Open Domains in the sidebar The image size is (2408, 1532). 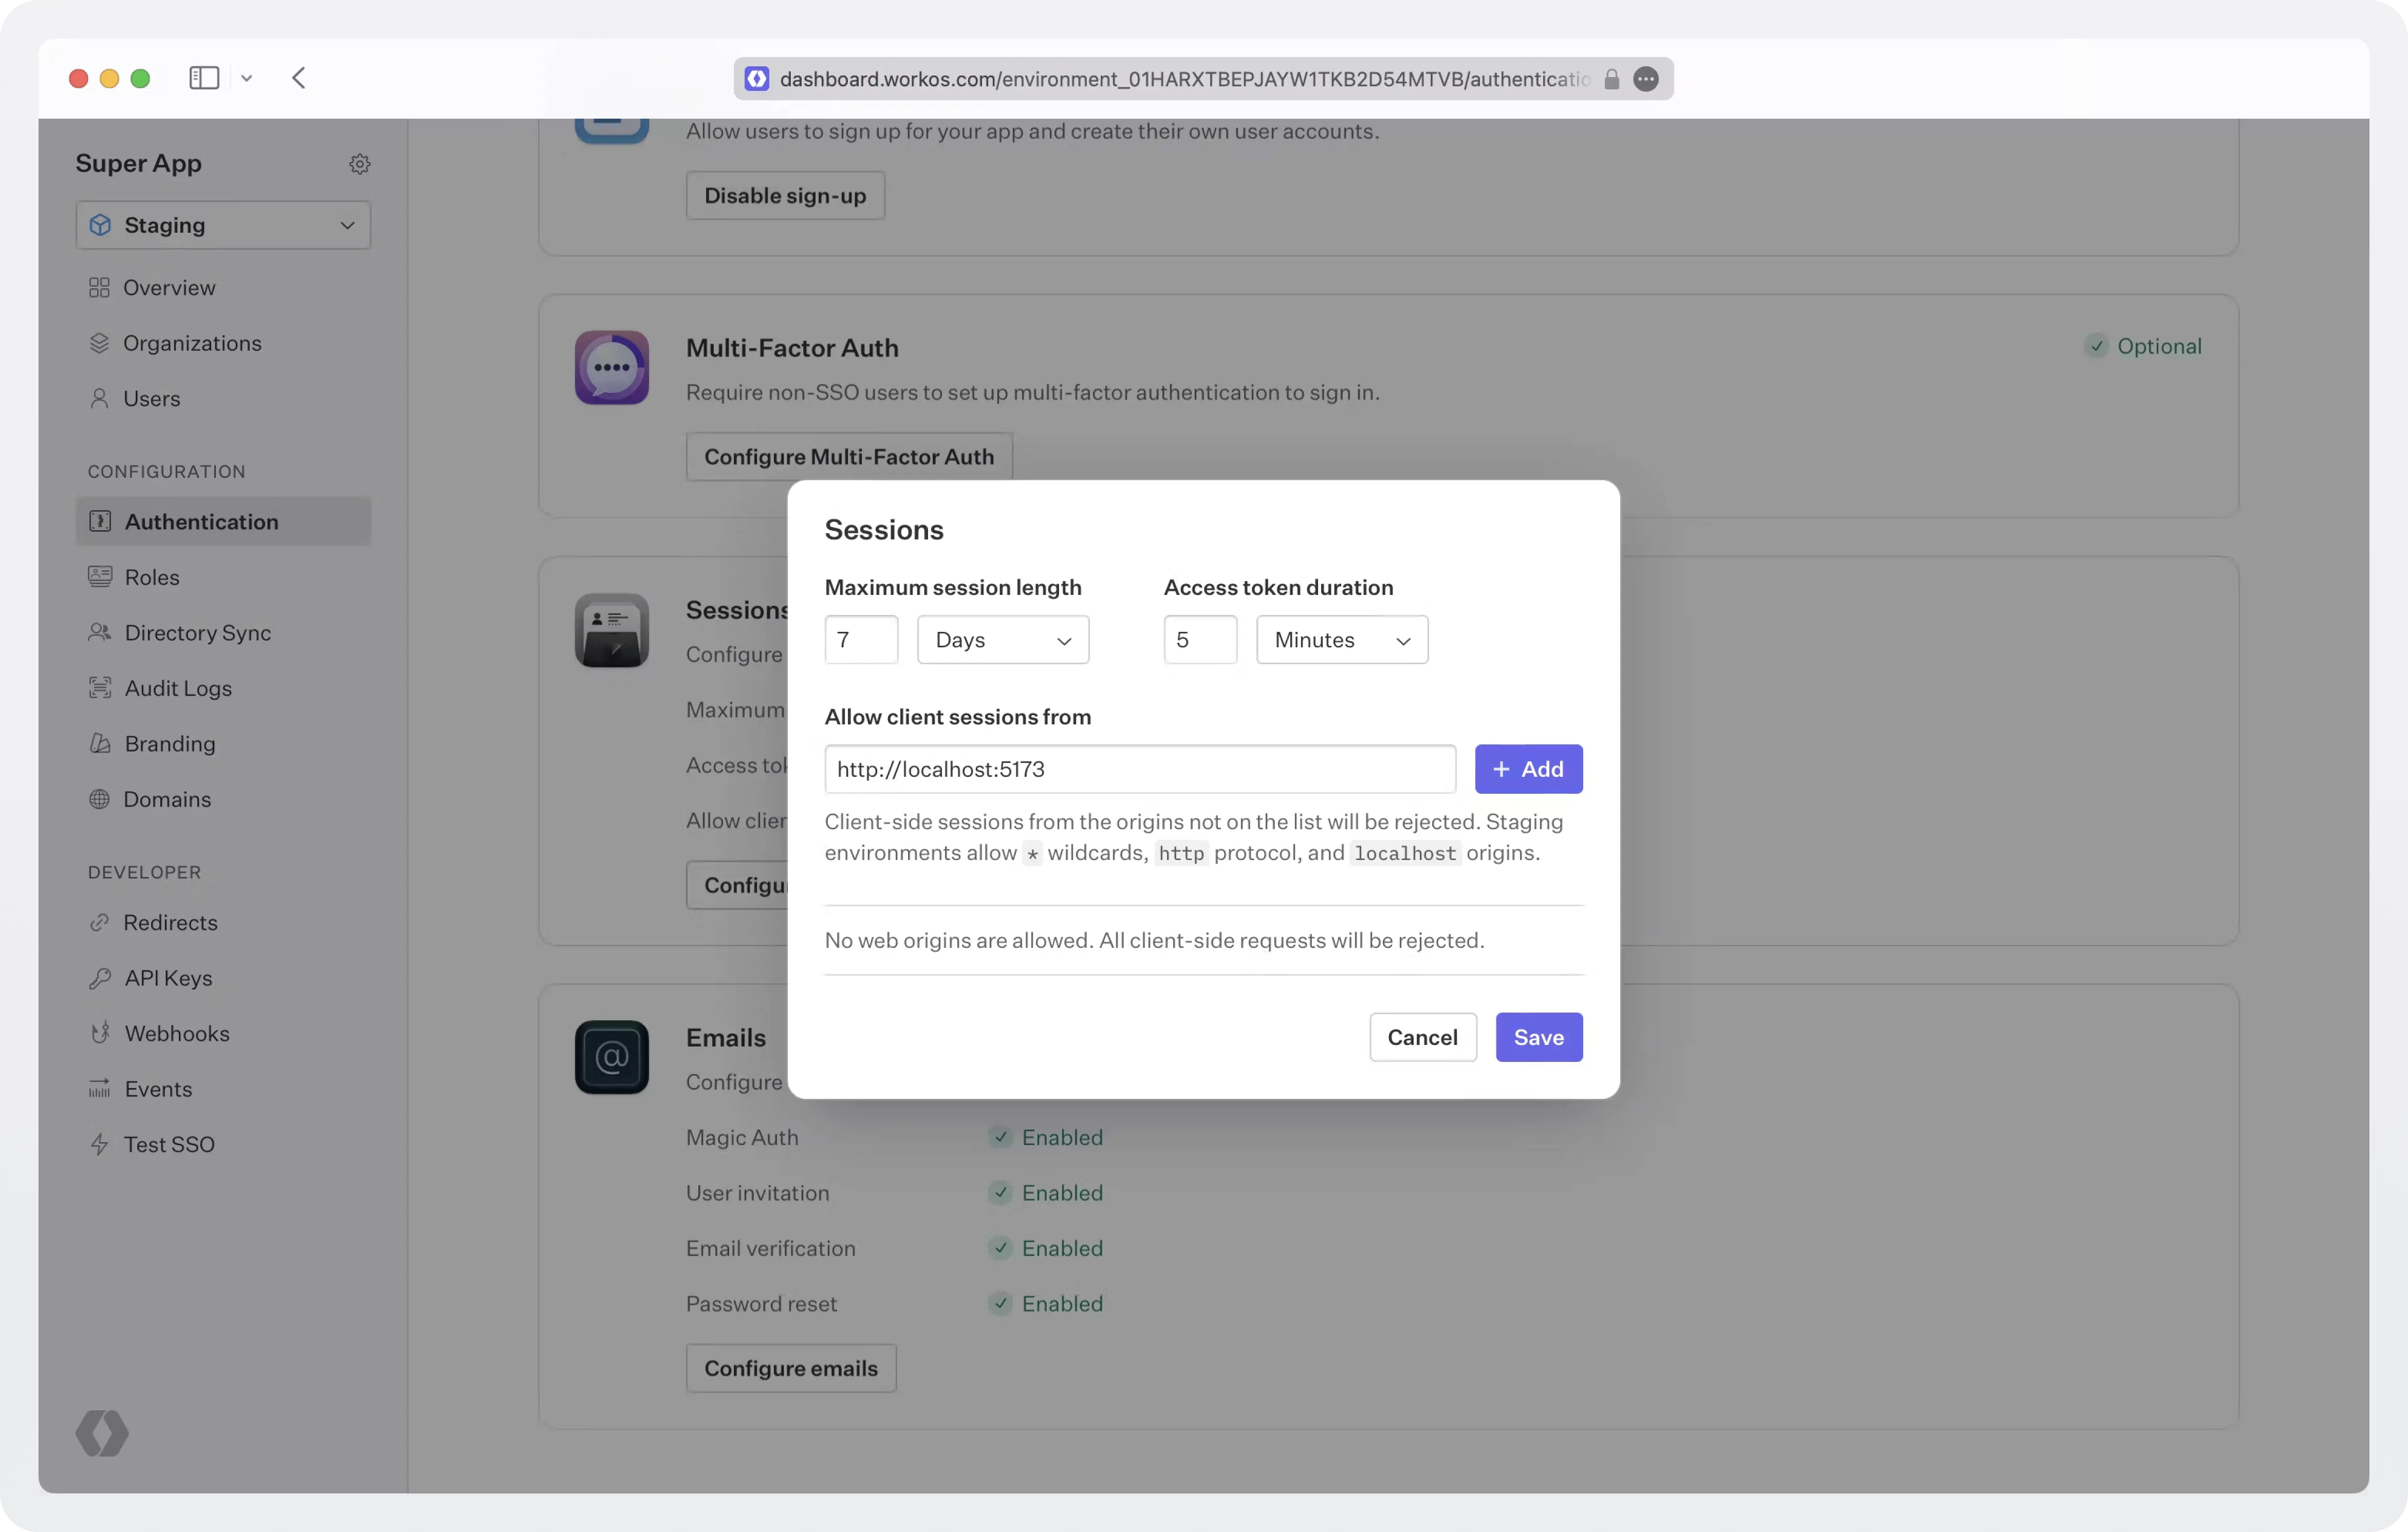(223, 799)
